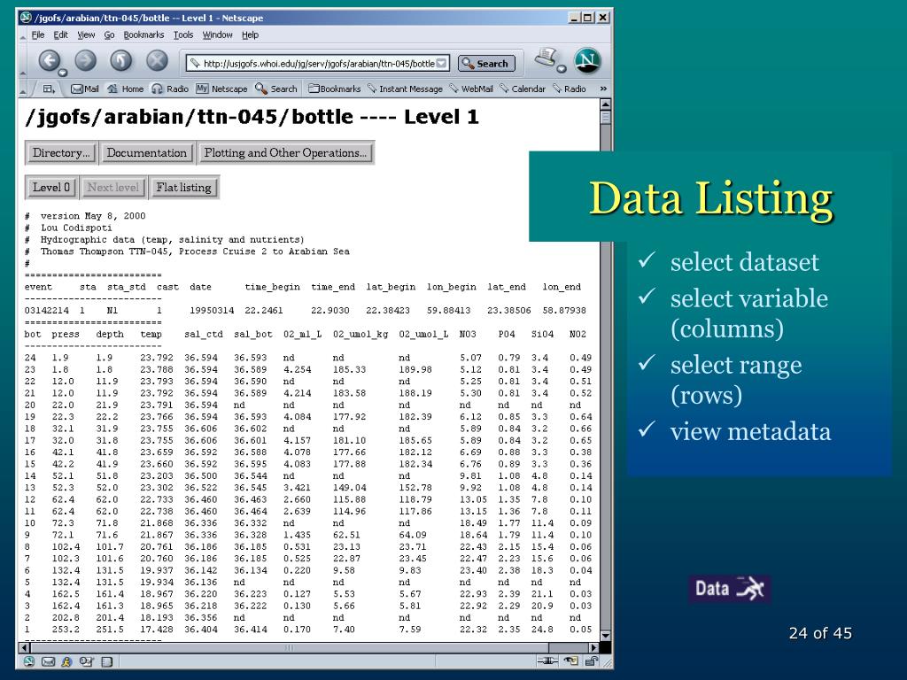Open Radio with the headphones icon
This screenshot has width=907, height=680.
170,89
